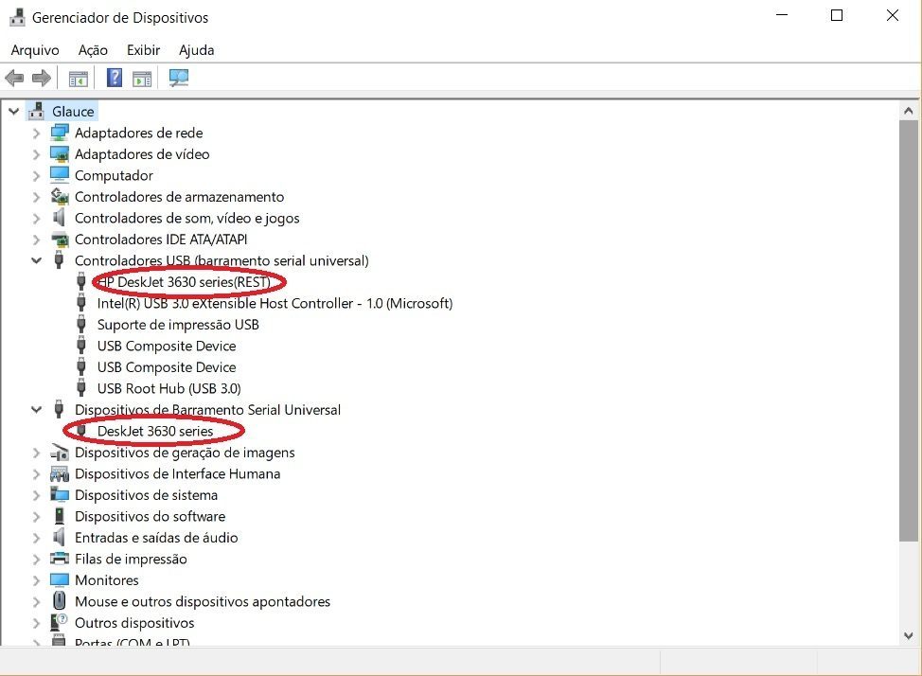
Task: Click the Controladores IDE ATA/ATAPI icon
Action: (60, 240)
